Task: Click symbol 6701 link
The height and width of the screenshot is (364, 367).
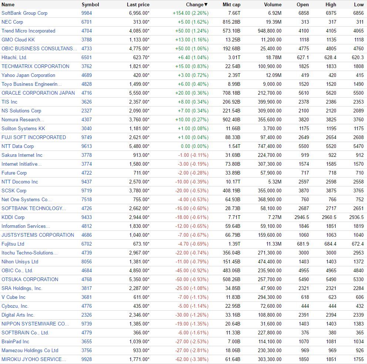Action: [x=87, y=22]
